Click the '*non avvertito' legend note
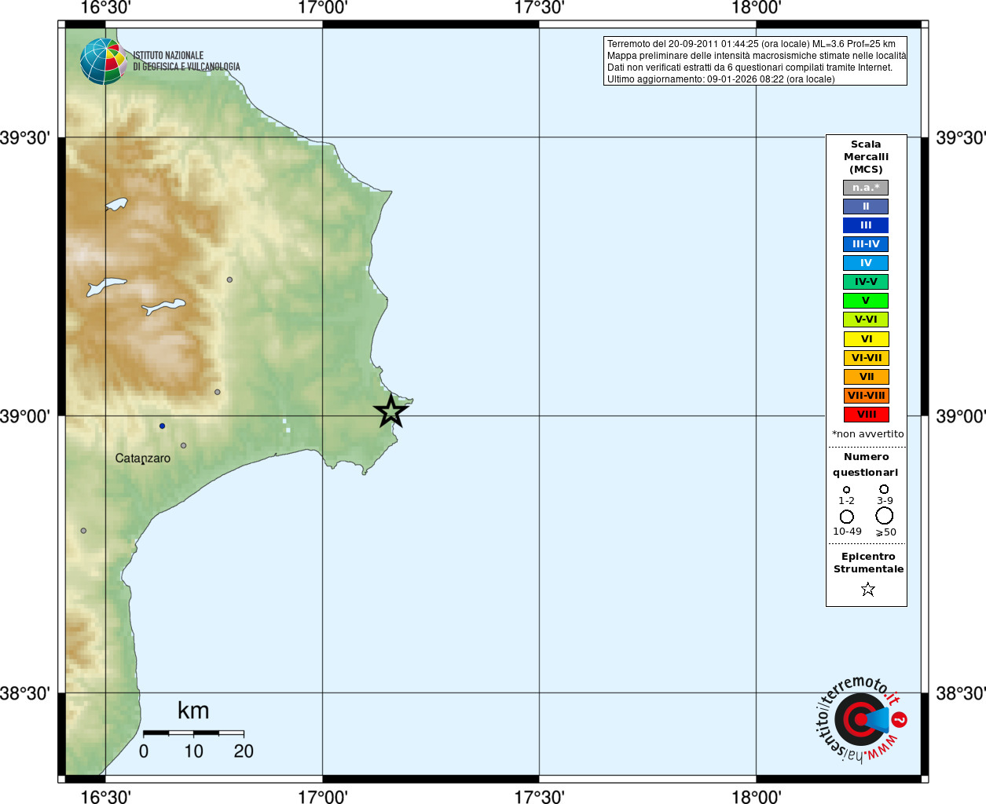The height and width of the screenshot is (804, 986). coord(867,434)
